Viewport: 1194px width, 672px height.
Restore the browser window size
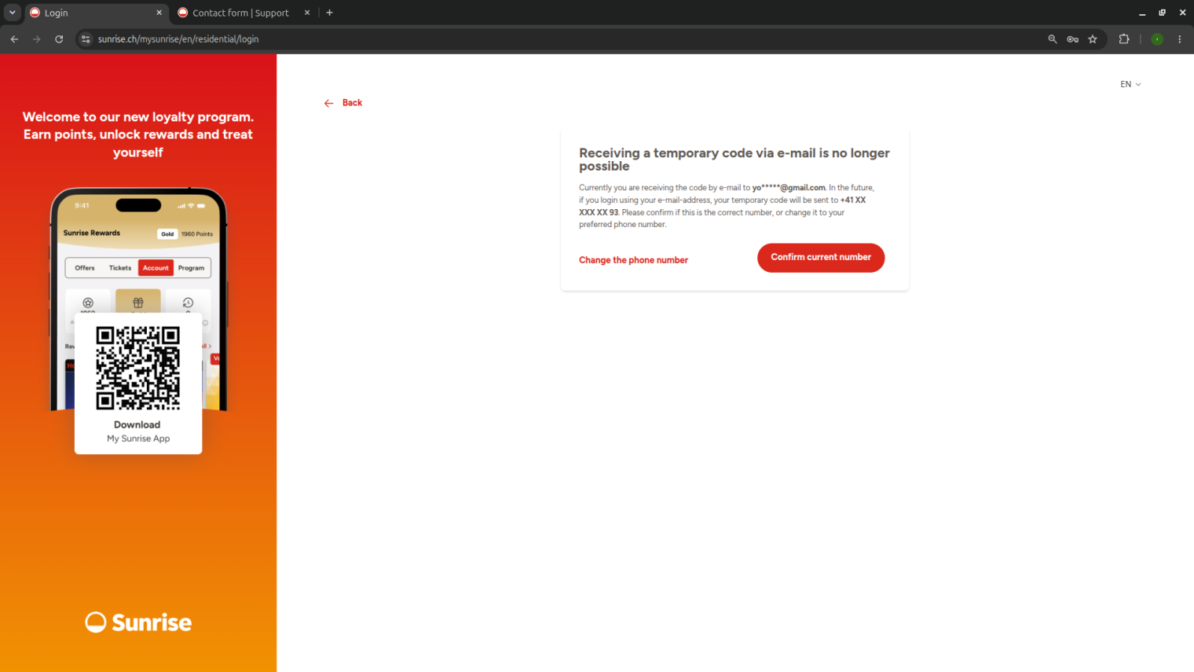coord(1162,13)
